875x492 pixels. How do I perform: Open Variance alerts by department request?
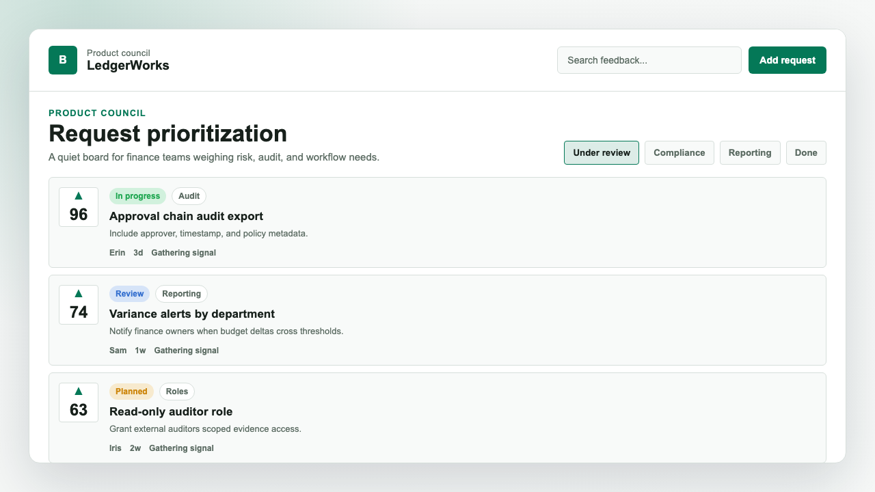(192, 314)
